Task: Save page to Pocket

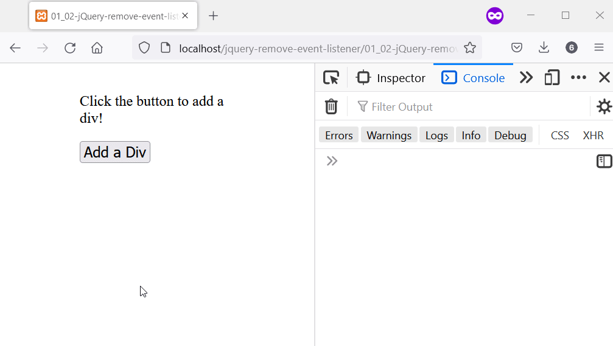Action: (x=516, y=48)
